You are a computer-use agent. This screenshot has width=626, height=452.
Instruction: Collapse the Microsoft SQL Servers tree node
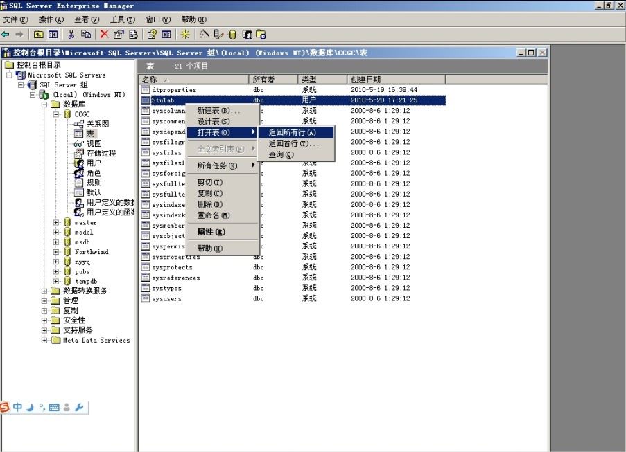pos(9,75)
